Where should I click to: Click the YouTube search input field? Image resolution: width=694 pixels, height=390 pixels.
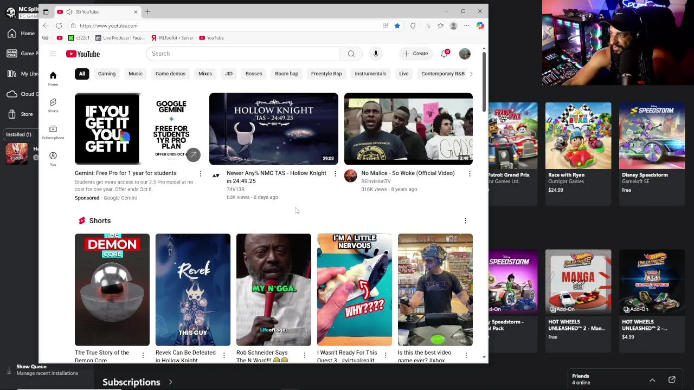tap(243, 54)
